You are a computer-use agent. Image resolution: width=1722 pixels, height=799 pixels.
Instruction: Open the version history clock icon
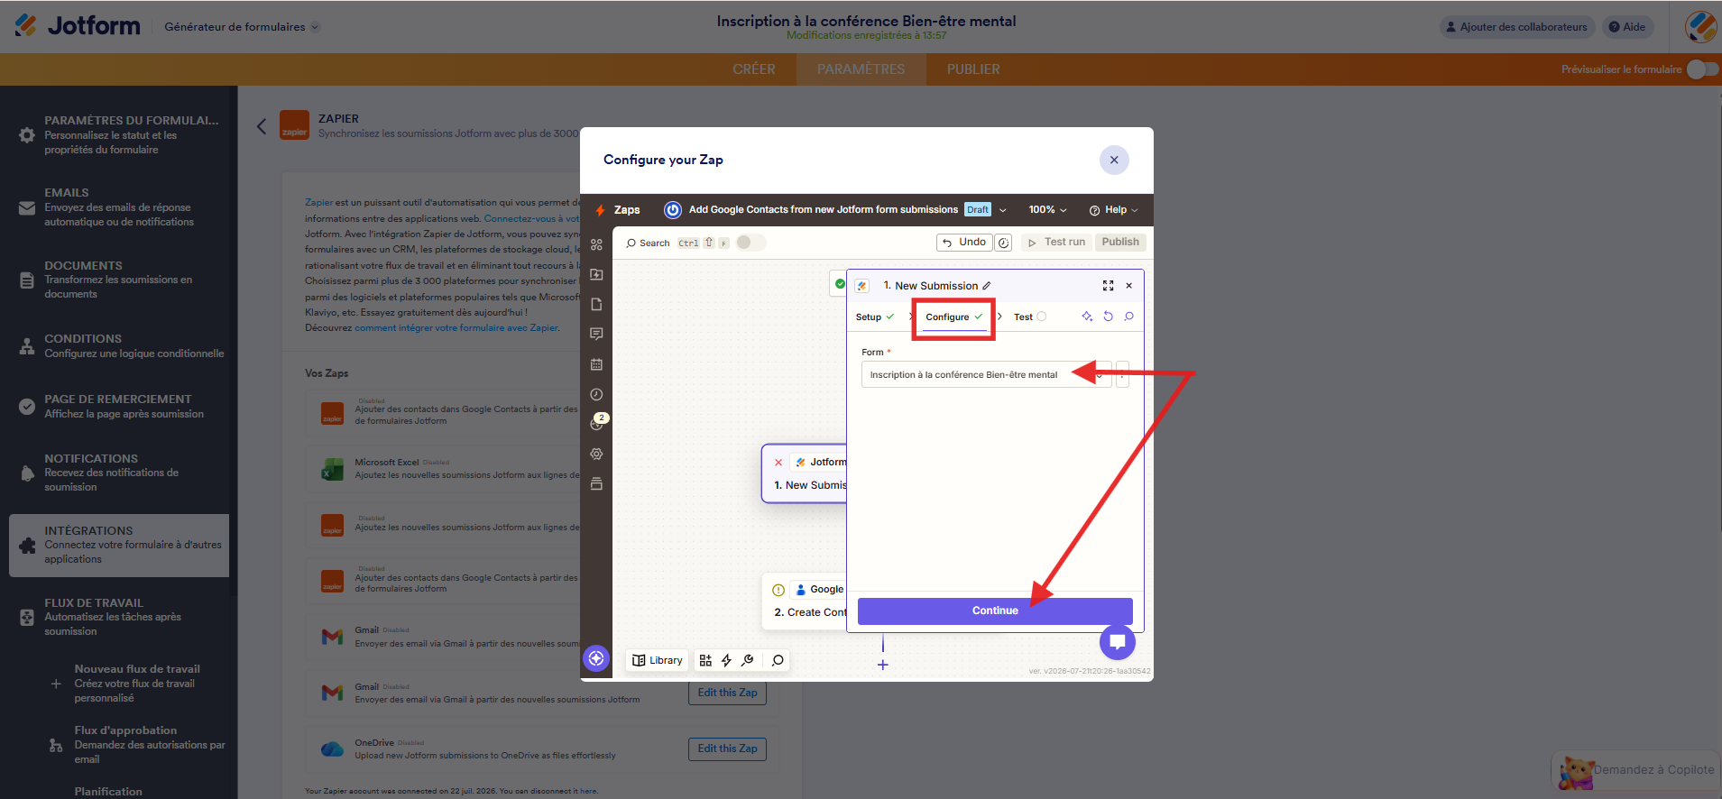click(1003, 243)
